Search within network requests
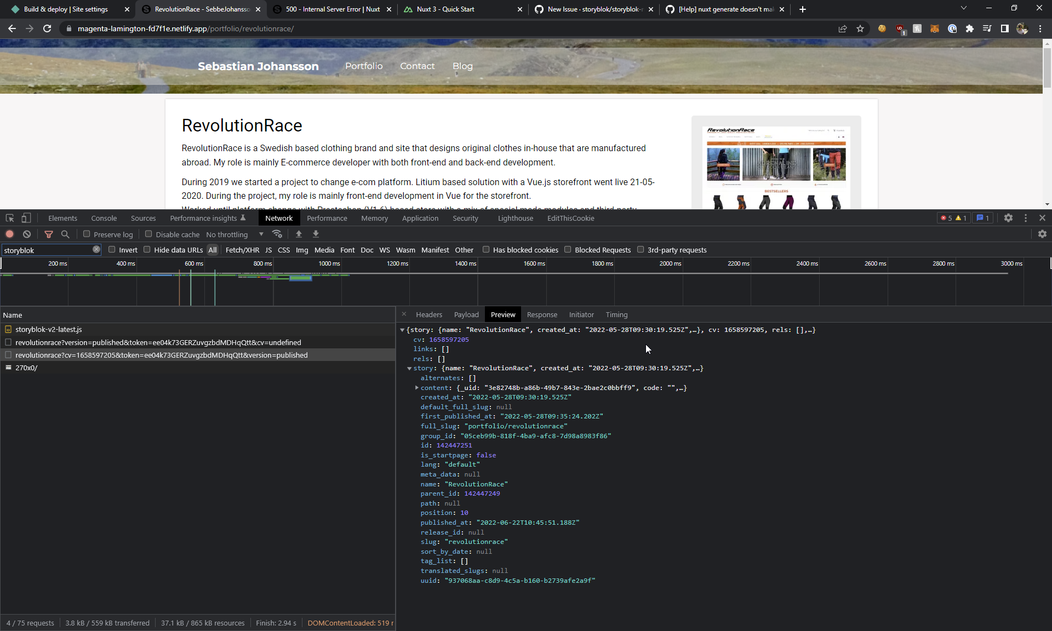The height and width of the screenshot is (631, 1052). 65,234
